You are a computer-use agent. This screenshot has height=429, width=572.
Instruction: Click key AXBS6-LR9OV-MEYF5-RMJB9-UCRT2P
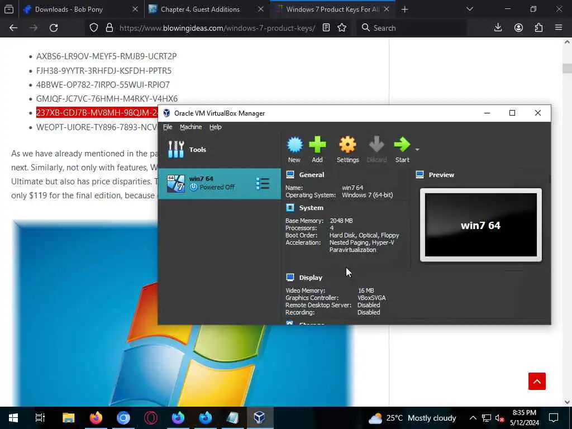(x=106, y=56)
